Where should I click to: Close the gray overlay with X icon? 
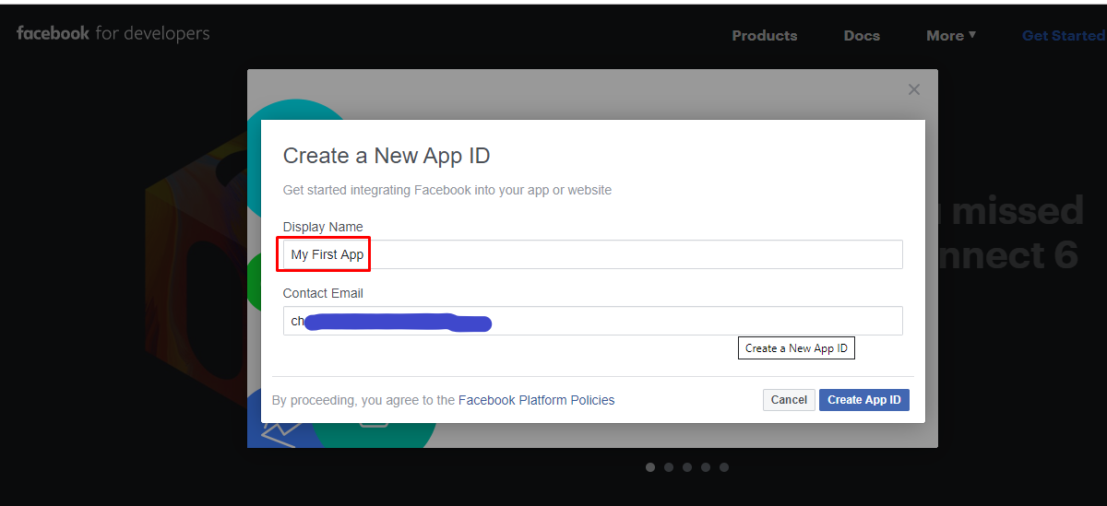(x=914, y=89)
